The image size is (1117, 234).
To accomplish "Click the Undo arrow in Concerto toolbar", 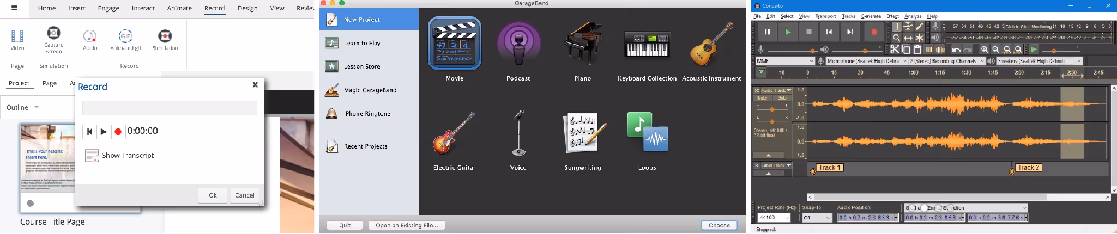I will coord(956,50).
